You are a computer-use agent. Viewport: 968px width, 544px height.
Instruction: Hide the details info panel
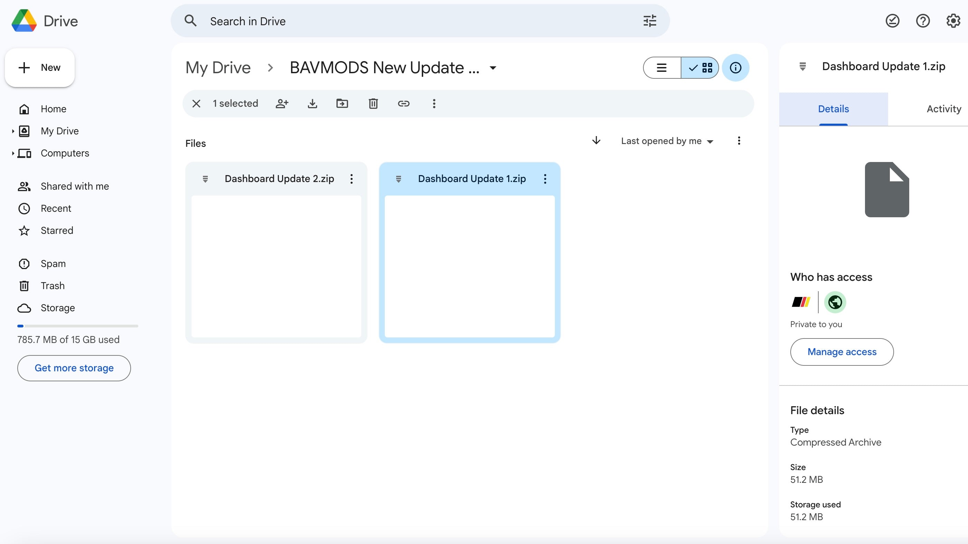[x=735, y=68]
